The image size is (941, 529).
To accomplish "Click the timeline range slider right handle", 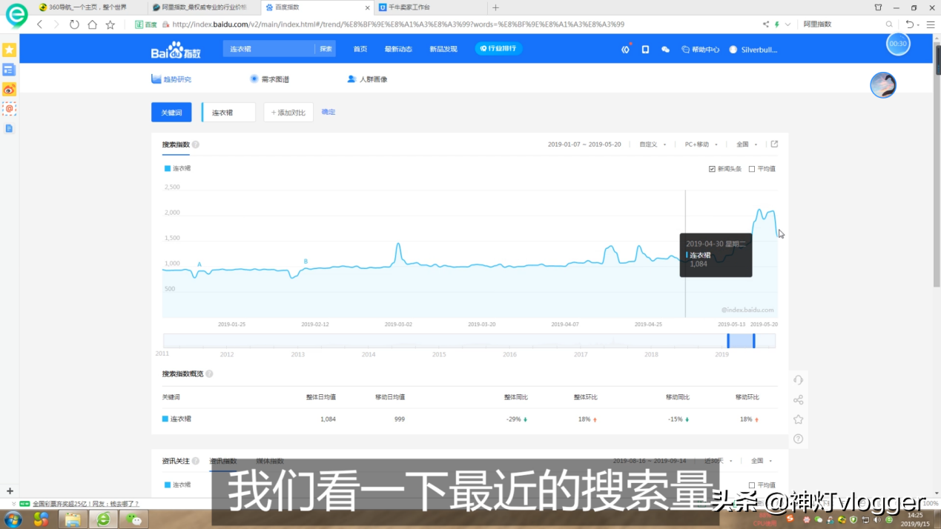I will click(753, 341).
